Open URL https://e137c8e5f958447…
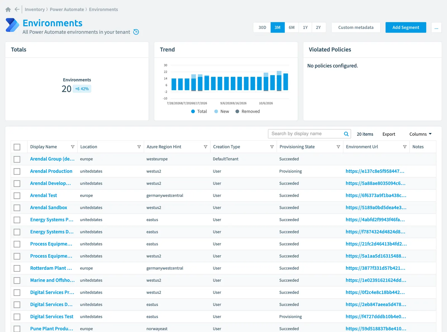Image resolution: width=447 pixels, height=332 pixels. tap(375, 171)
